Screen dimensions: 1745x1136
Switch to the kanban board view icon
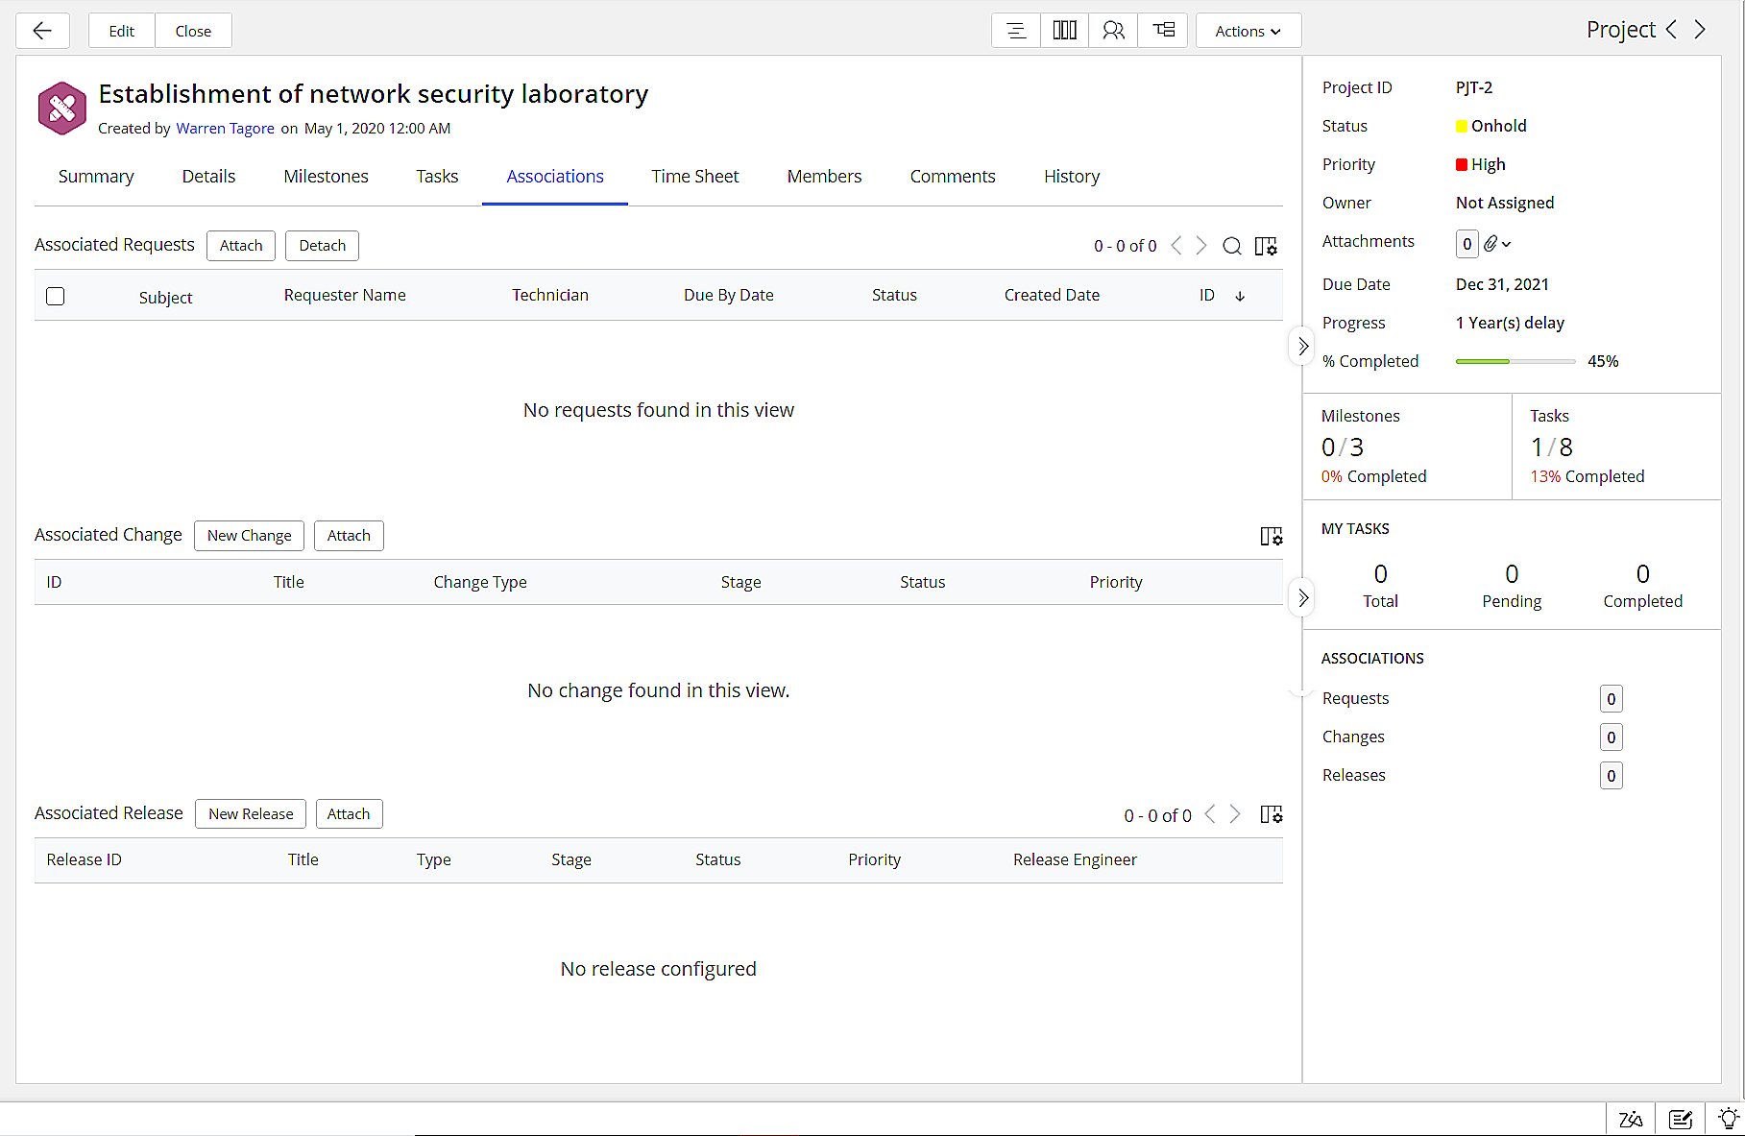pos(1064,31)
